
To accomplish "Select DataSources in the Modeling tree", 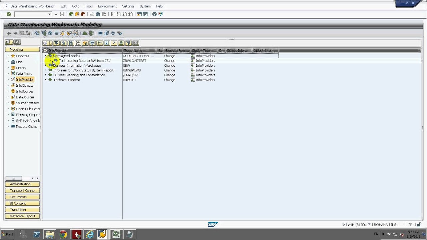I will pos(25,97).
